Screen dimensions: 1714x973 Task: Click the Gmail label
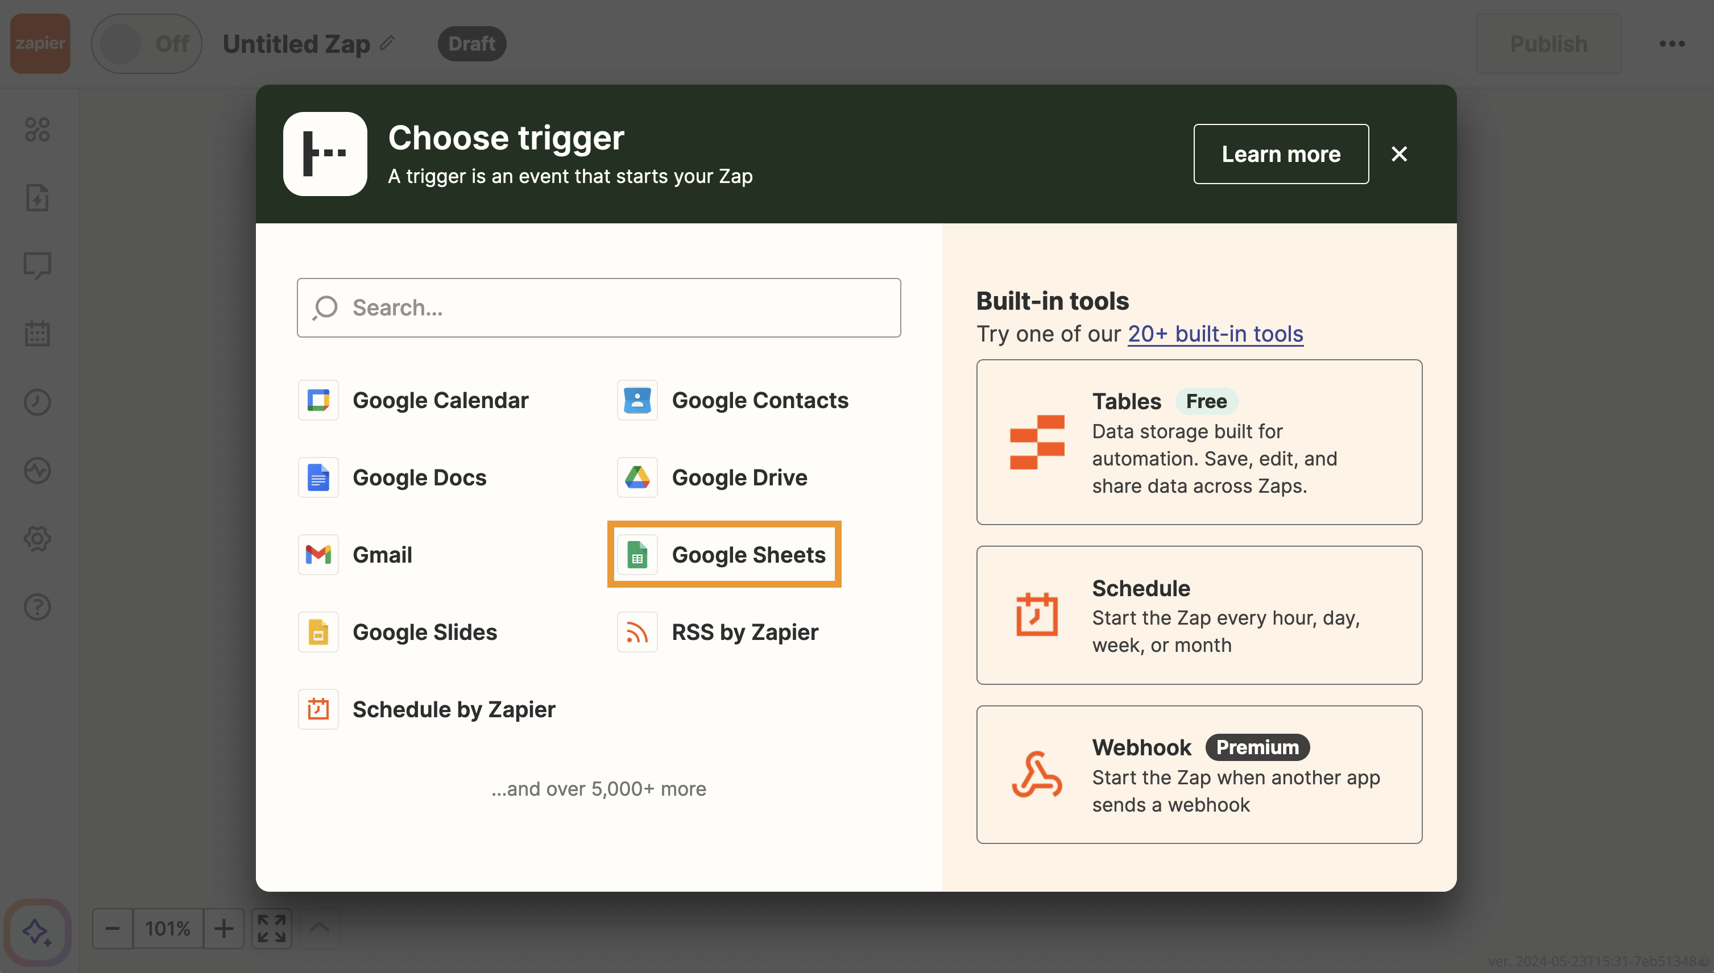coord(382,555)
